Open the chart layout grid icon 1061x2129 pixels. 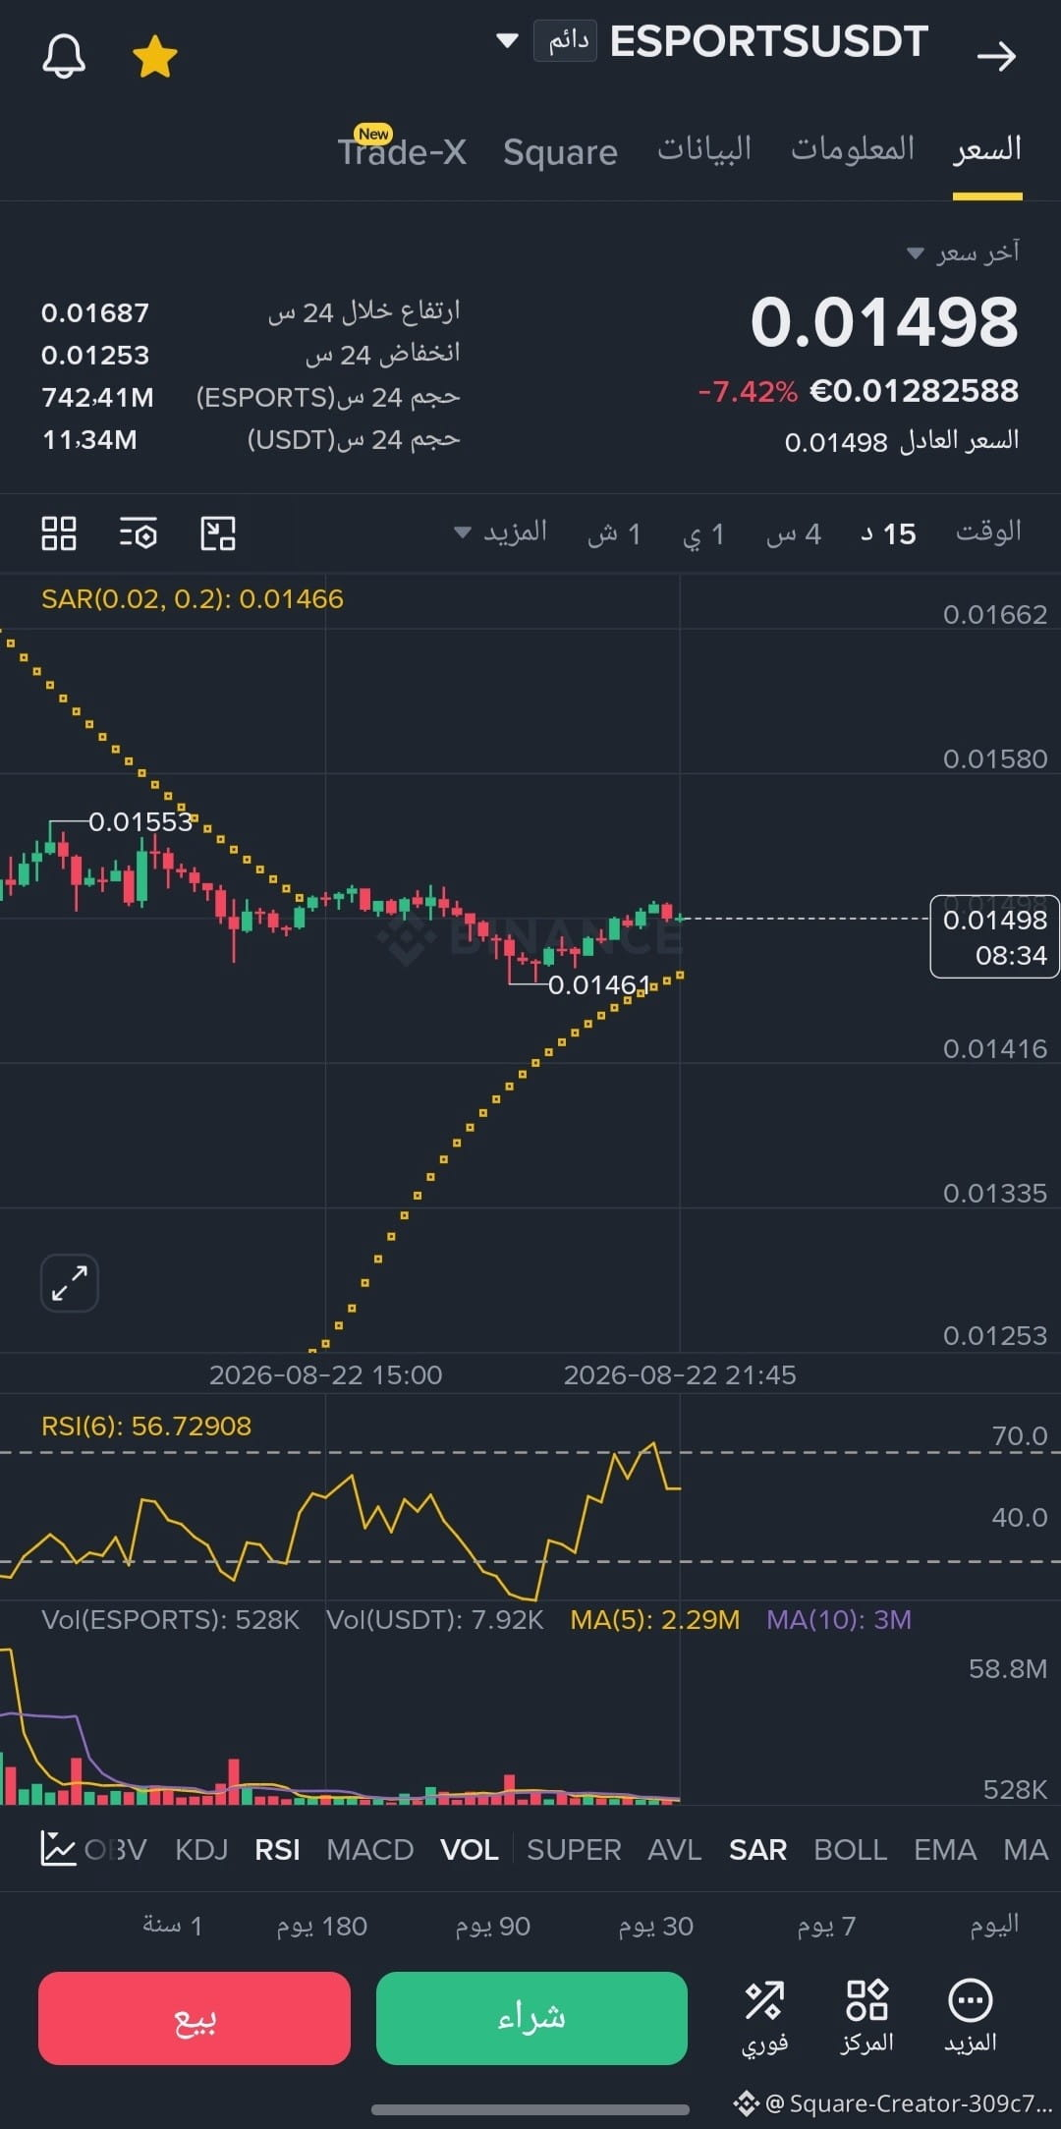(59, 533)
